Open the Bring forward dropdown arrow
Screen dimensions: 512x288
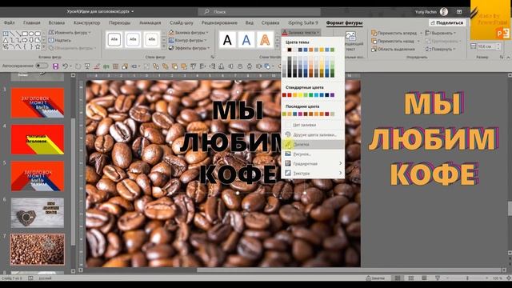pyautogui.click(x=421, y=33)
